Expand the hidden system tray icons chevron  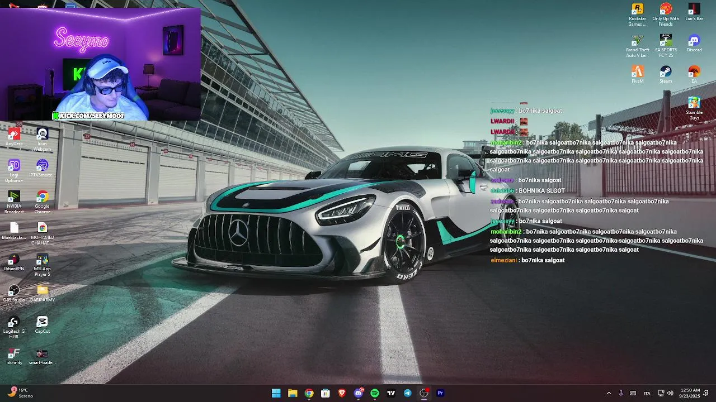[x=609, y=393]
